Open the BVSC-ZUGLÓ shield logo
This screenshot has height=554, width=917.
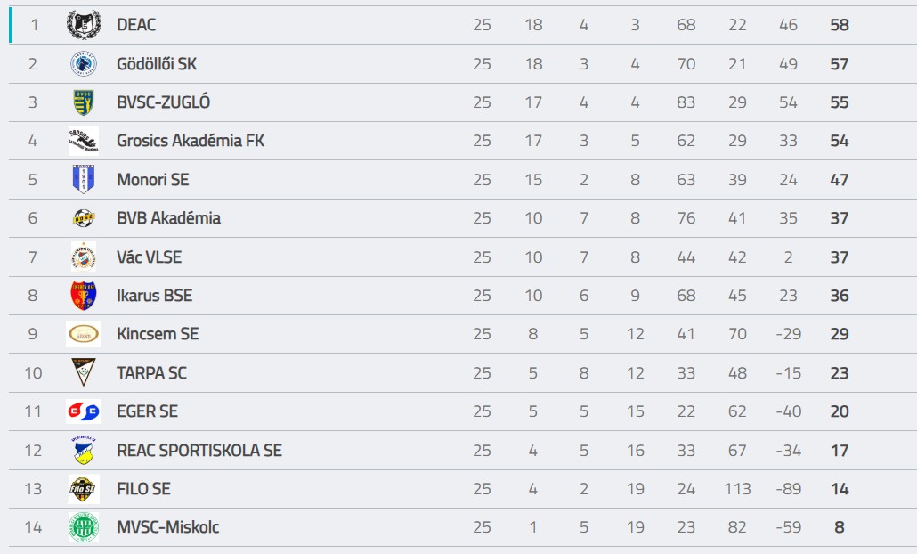click(84, 102)
